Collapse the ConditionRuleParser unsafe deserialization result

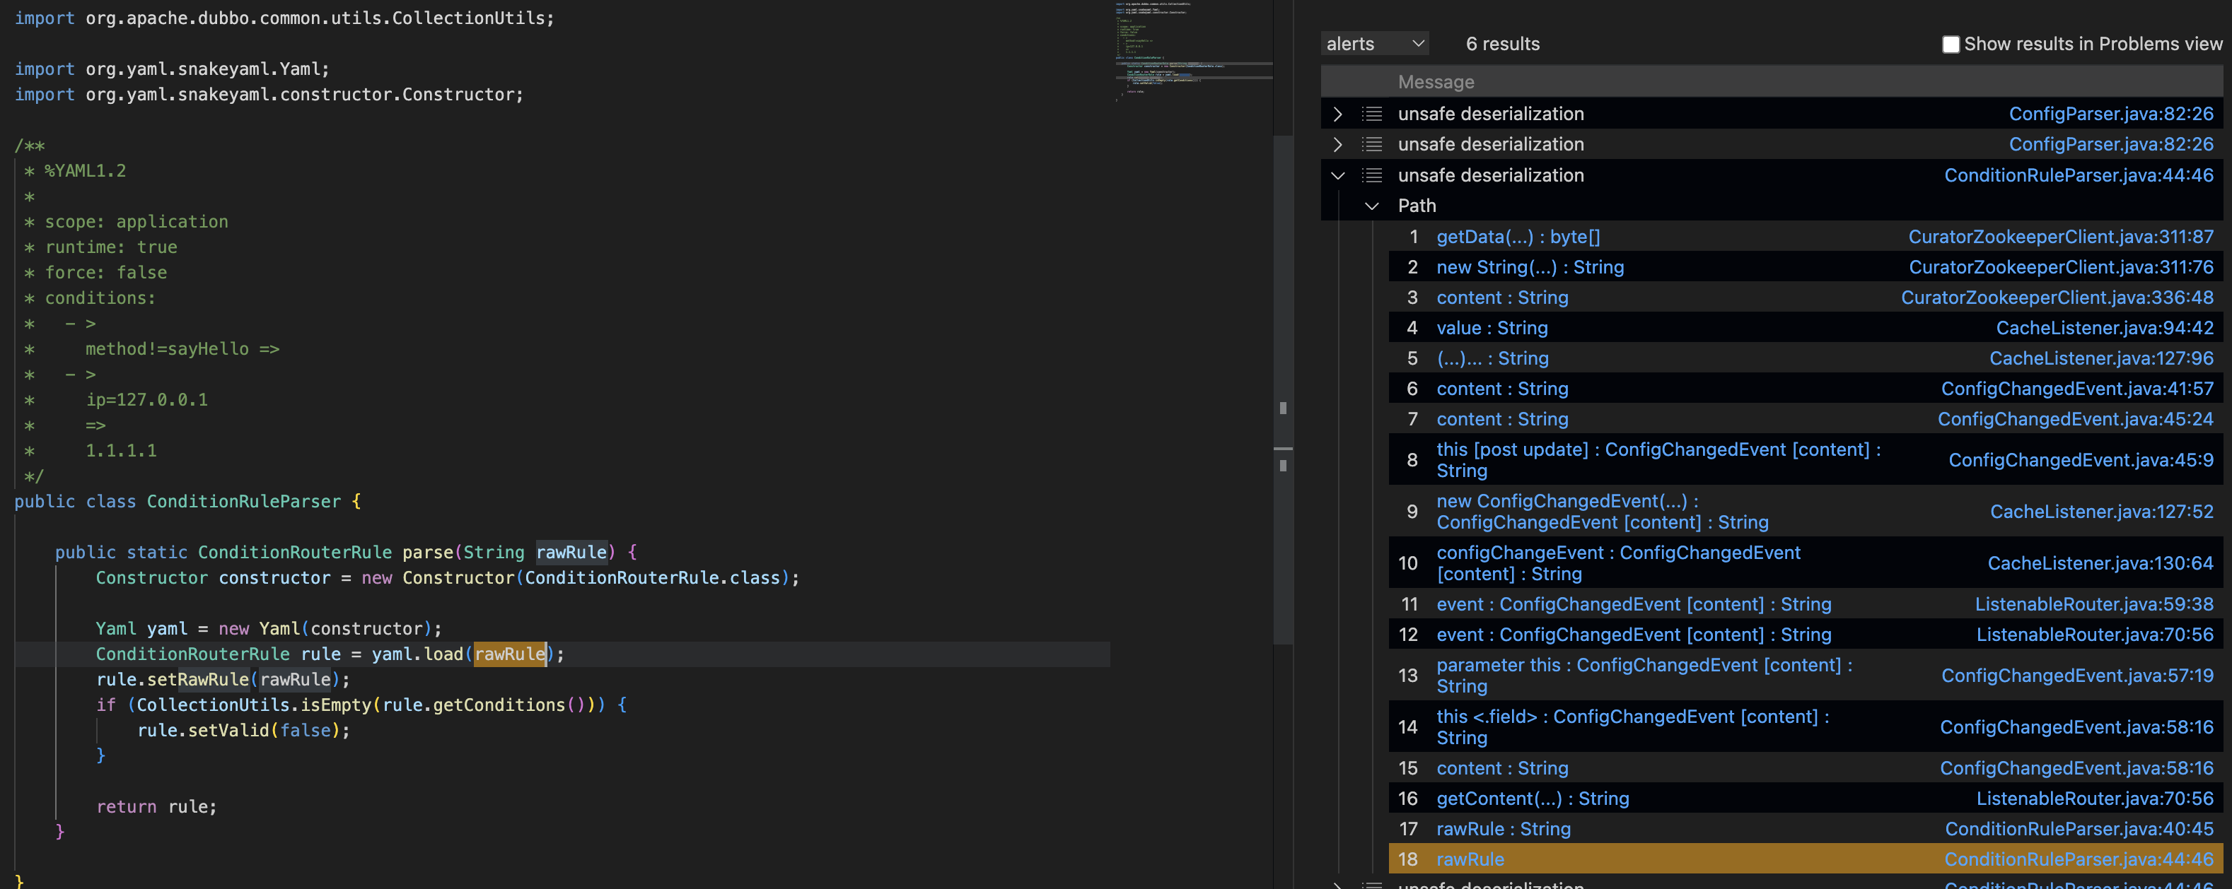(x=1337, y=176)
